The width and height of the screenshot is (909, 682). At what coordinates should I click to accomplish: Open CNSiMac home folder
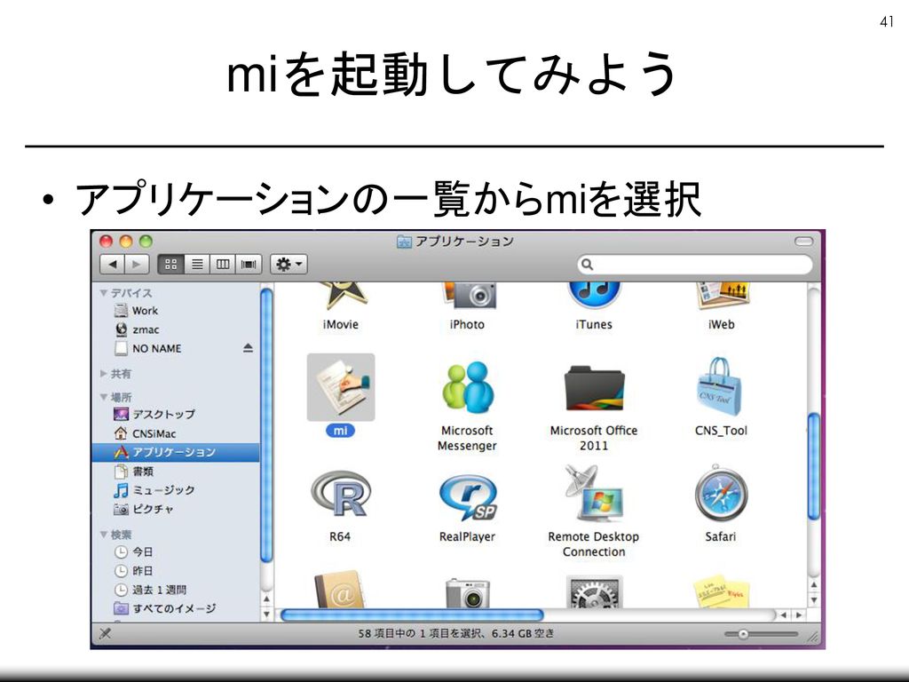(x=175, y=433)
